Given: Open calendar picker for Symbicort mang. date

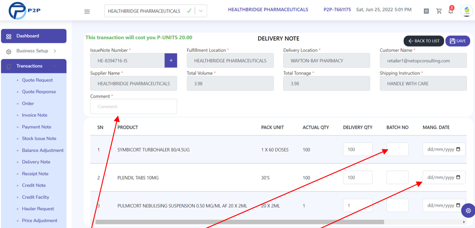Looking at the screenshot, I should 458,149.
